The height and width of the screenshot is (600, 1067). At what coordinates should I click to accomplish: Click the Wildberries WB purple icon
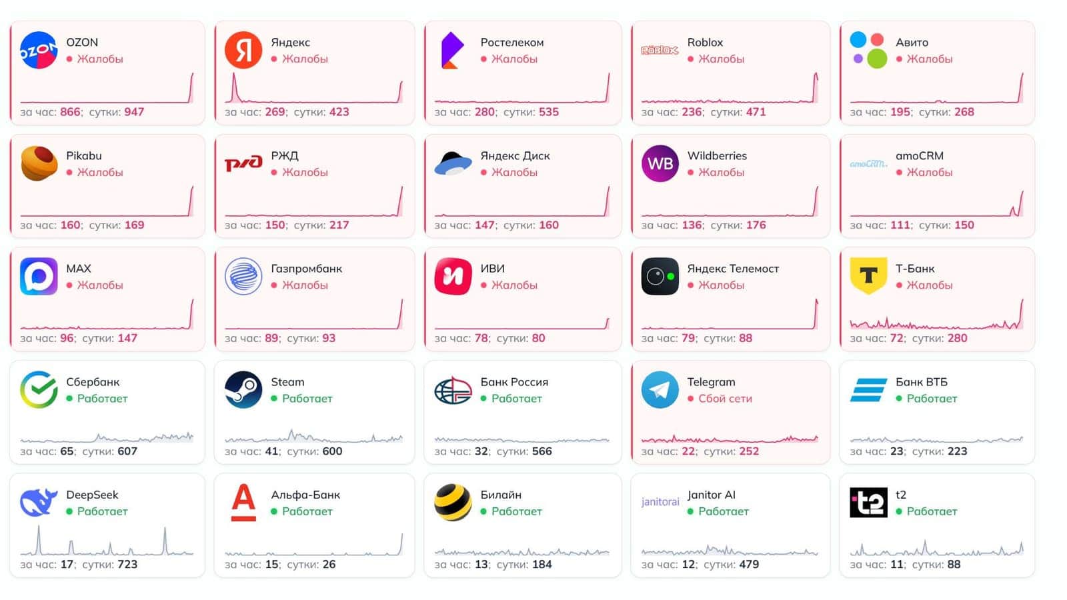point(660,163)
